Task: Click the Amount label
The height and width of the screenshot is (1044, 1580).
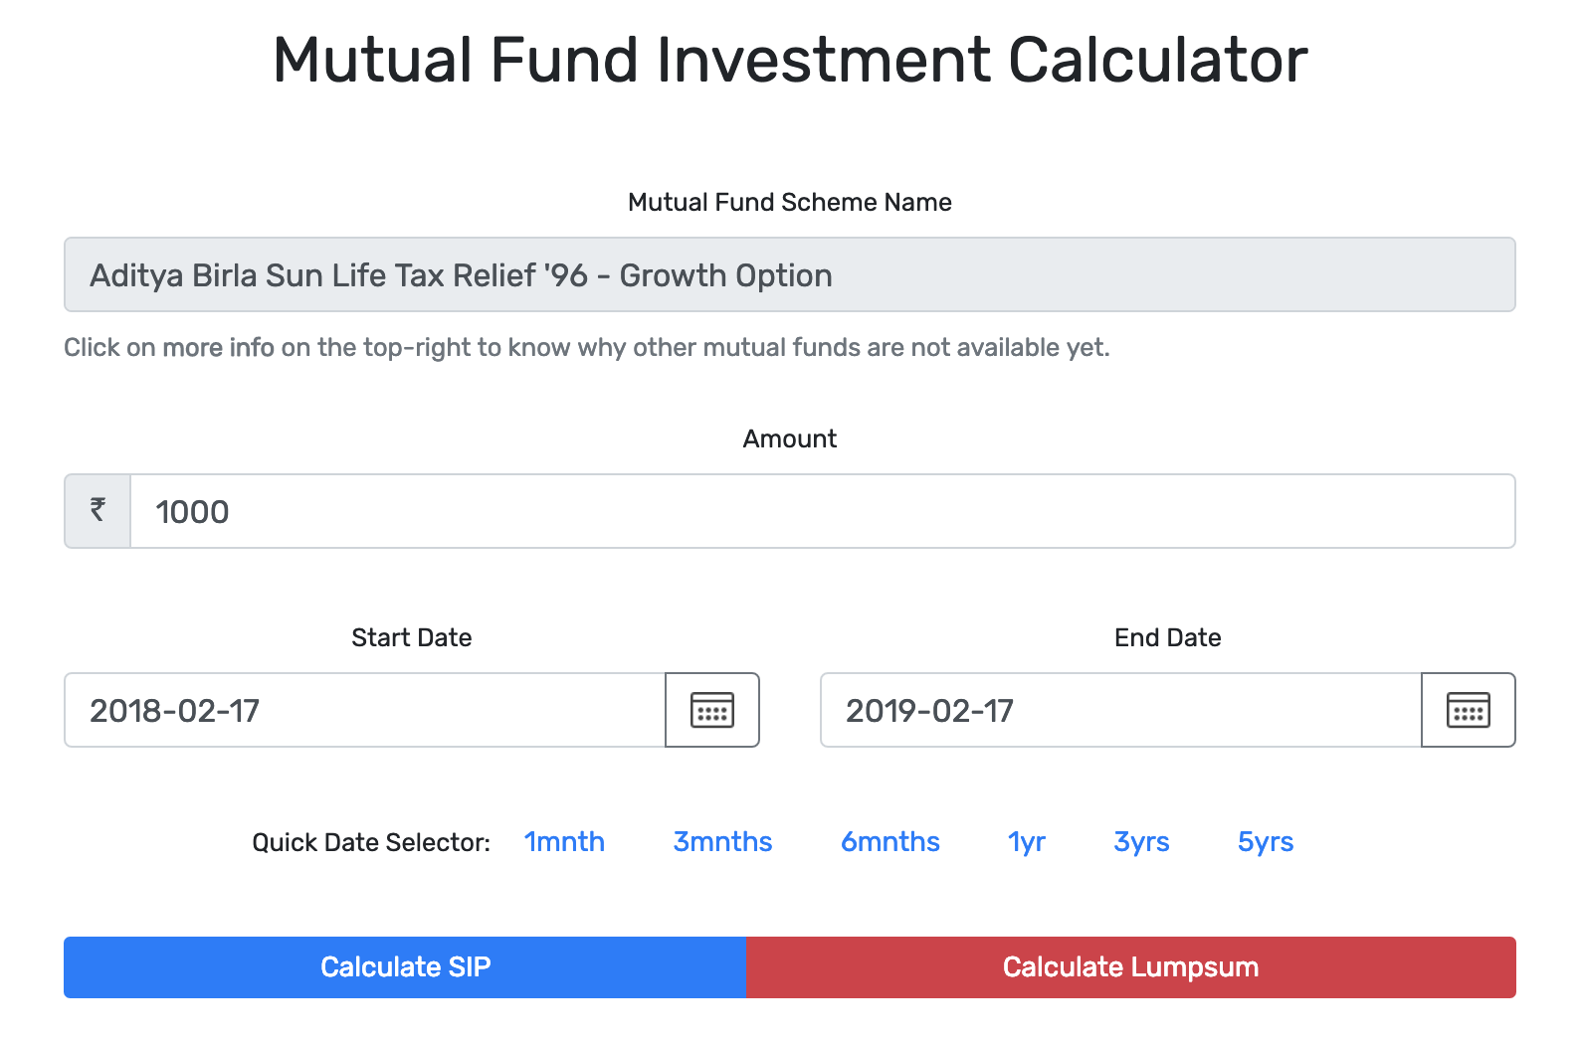Action: coord(789,438)
